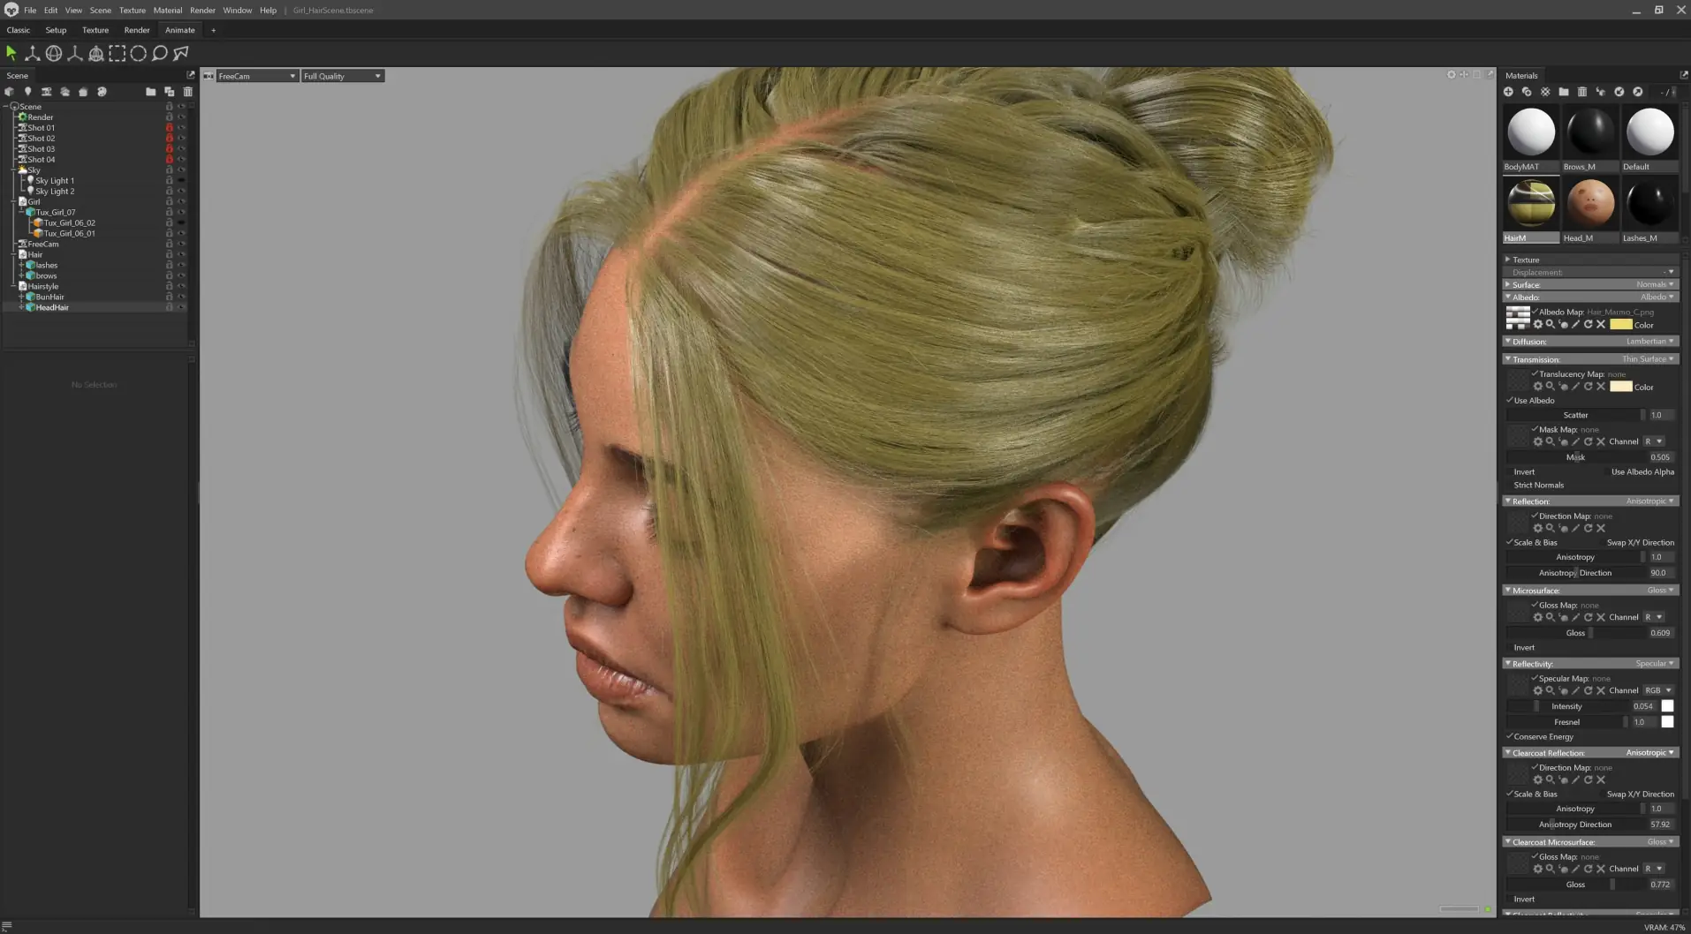
Task: Open the Albedo color swatch
Action: [x=1621, y=325]
